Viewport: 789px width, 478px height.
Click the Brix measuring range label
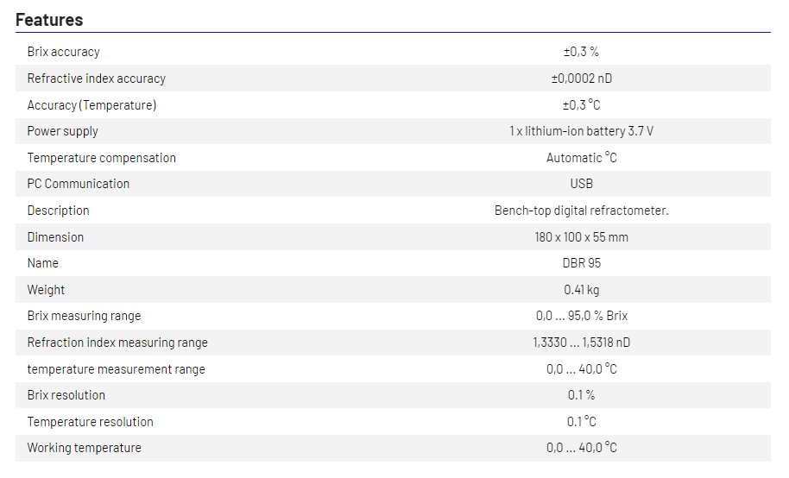pos(84,316)
